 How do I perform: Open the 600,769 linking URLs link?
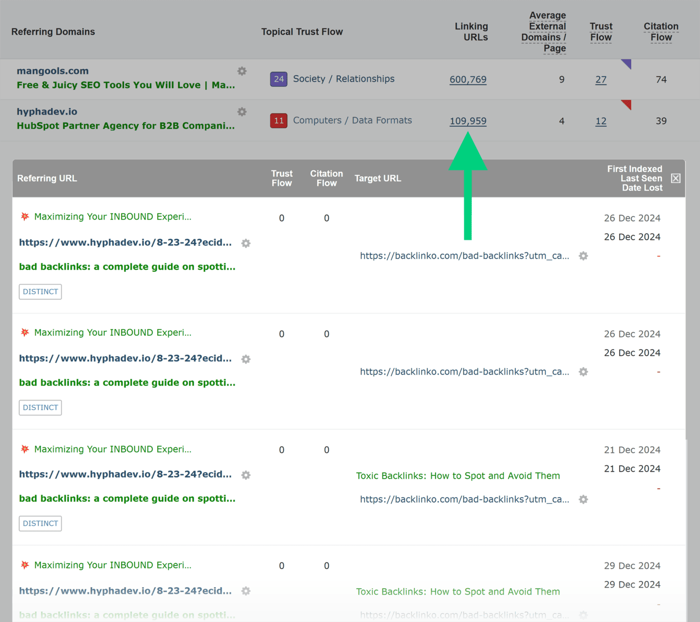468,79
